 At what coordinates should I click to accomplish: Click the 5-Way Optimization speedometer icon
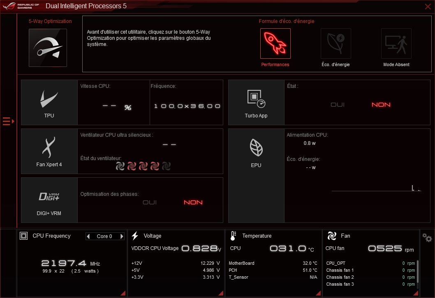point(48,48)
